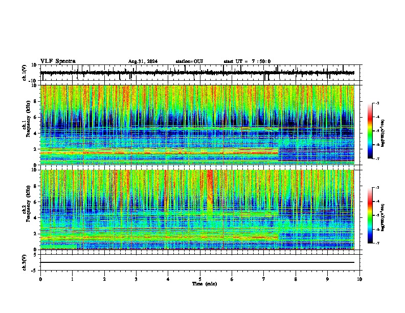
Task: Click the '-7' label on ch.2 colorbar
Action: click(x=377, y=243)
